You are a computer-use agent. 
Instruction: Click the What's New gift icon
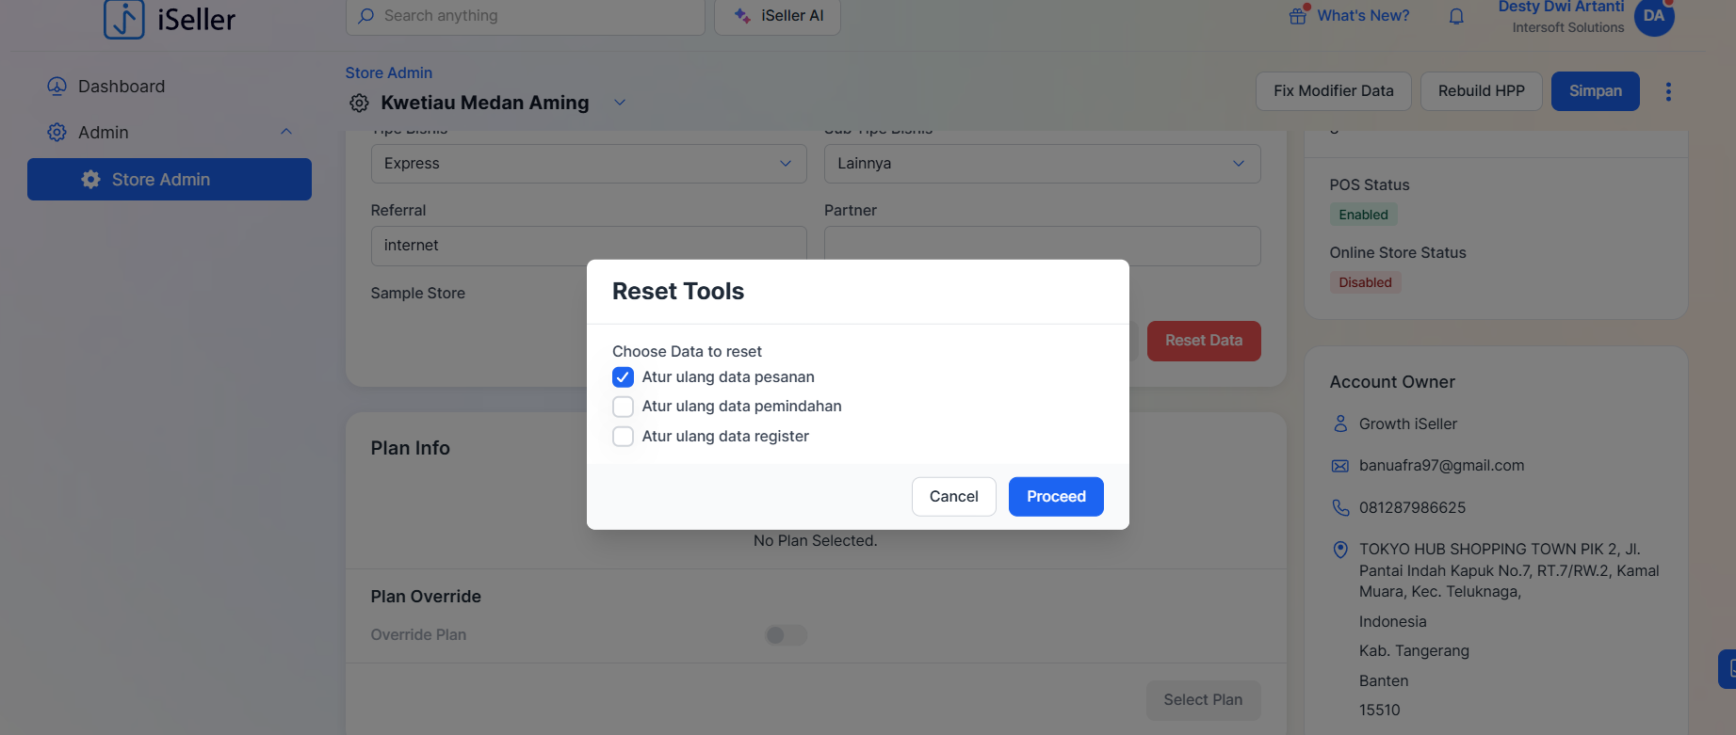click(x=1298, y=16)
